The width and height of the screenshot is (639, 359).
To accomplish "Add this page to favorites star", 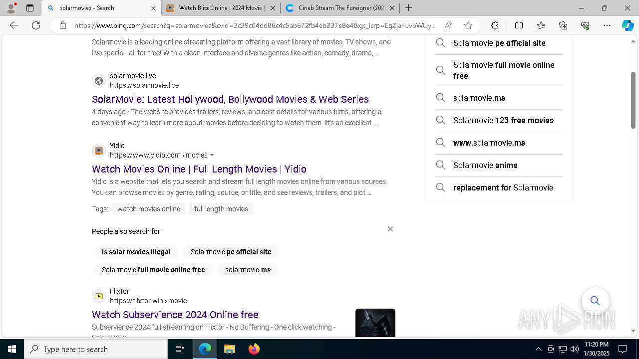I will 468,25.
